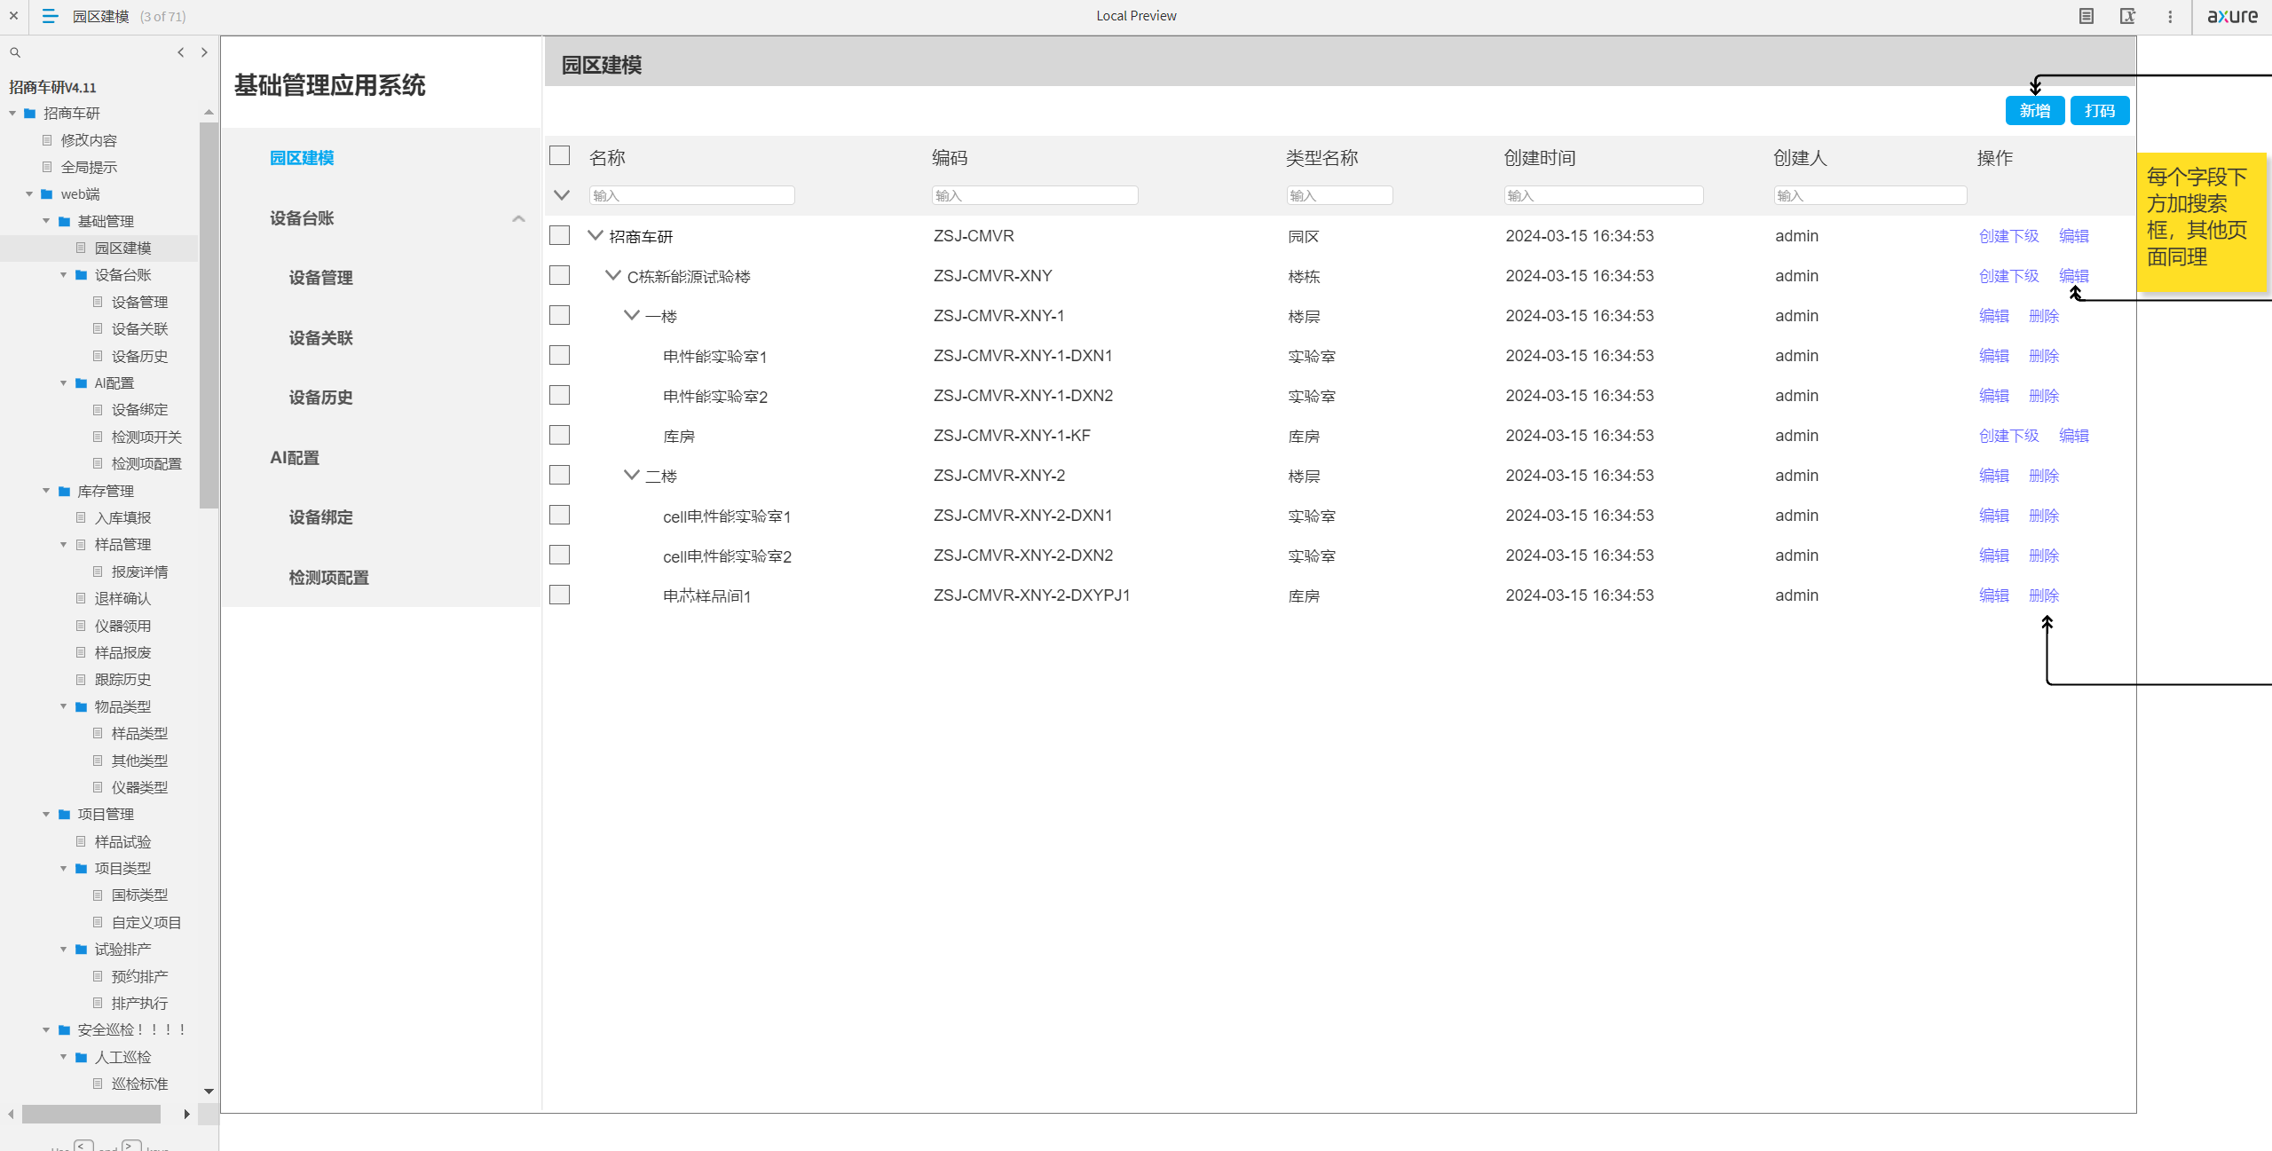Click the folder icon beside 安全巡检

click(x=64, y=1029)
